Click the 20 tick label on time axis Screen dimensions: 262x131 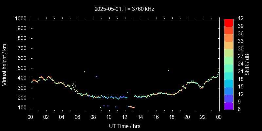click(187, 117)
